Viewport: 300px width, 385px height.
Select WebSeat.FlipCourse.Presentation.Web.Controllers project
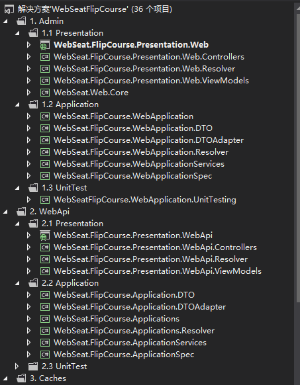149,57
